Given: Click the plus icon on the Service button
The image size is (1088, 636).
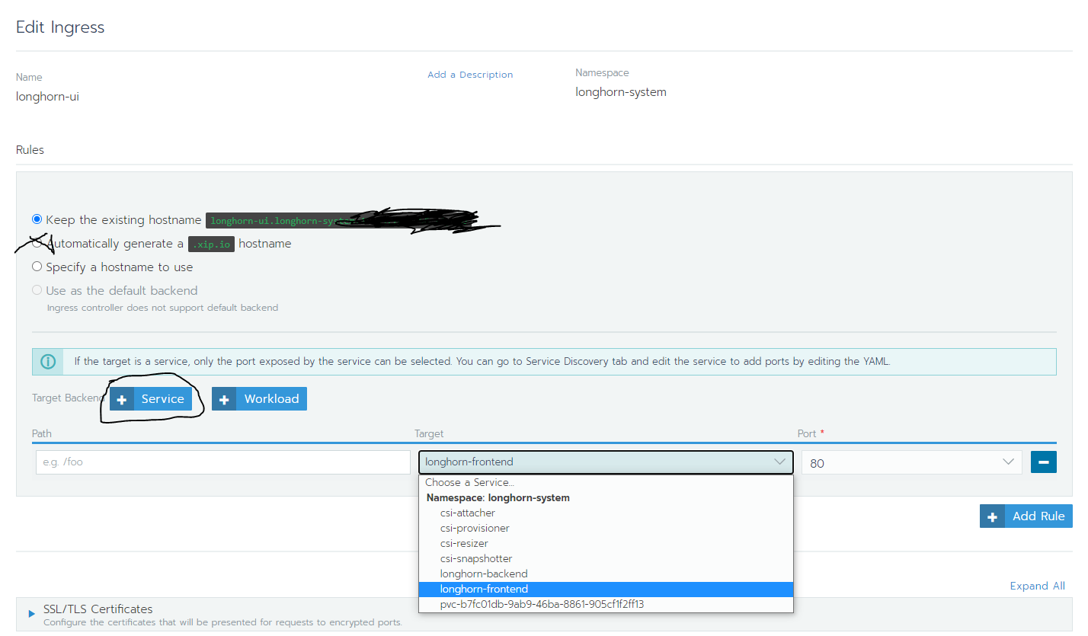Looking at the screenshot, I should point(122,398).
